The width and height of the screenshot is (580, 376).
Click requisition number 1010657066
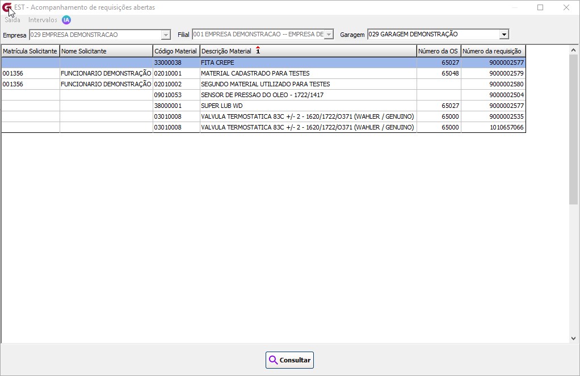click(493, 127)
